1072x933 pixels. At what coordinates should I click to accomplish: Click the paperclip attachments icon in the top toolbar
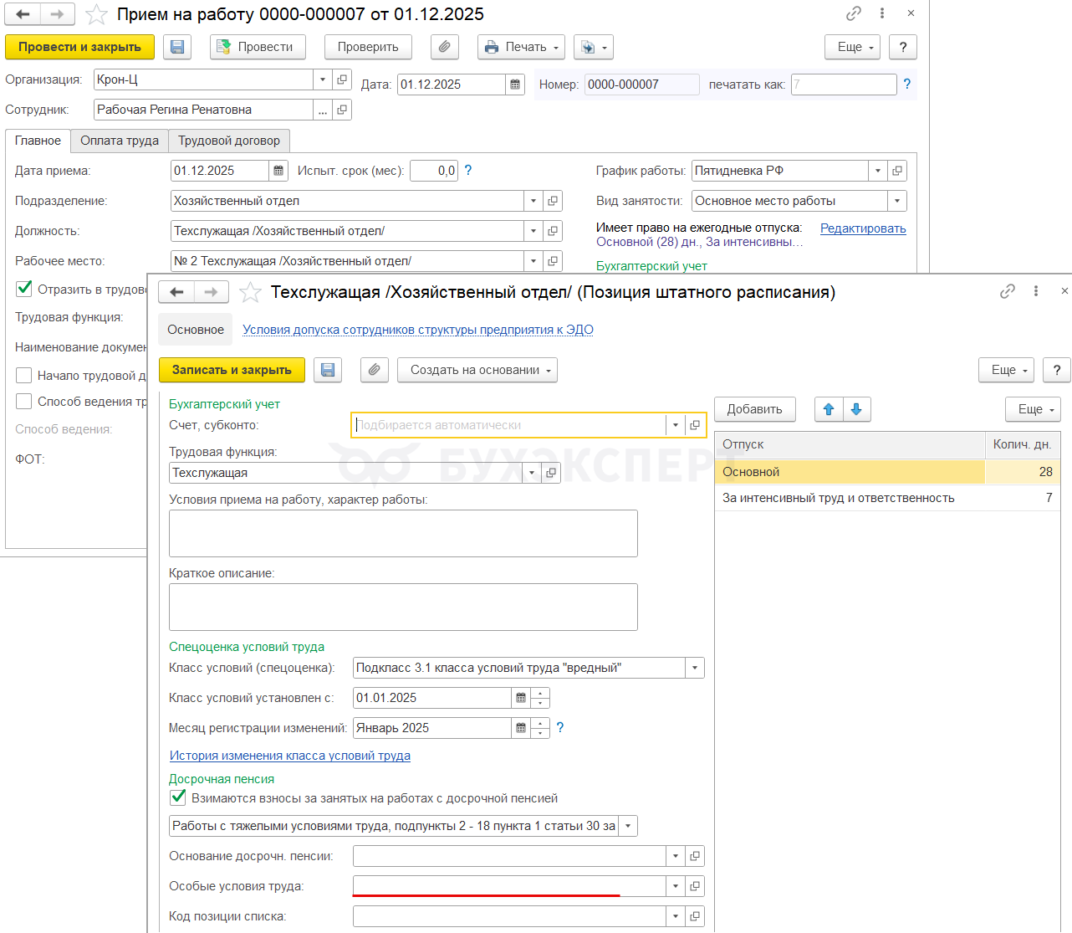(x=445, y=47)
